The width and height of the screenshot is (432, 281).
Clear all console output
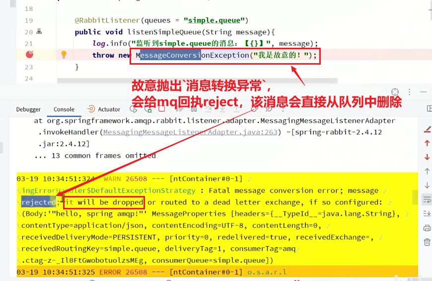427,242
